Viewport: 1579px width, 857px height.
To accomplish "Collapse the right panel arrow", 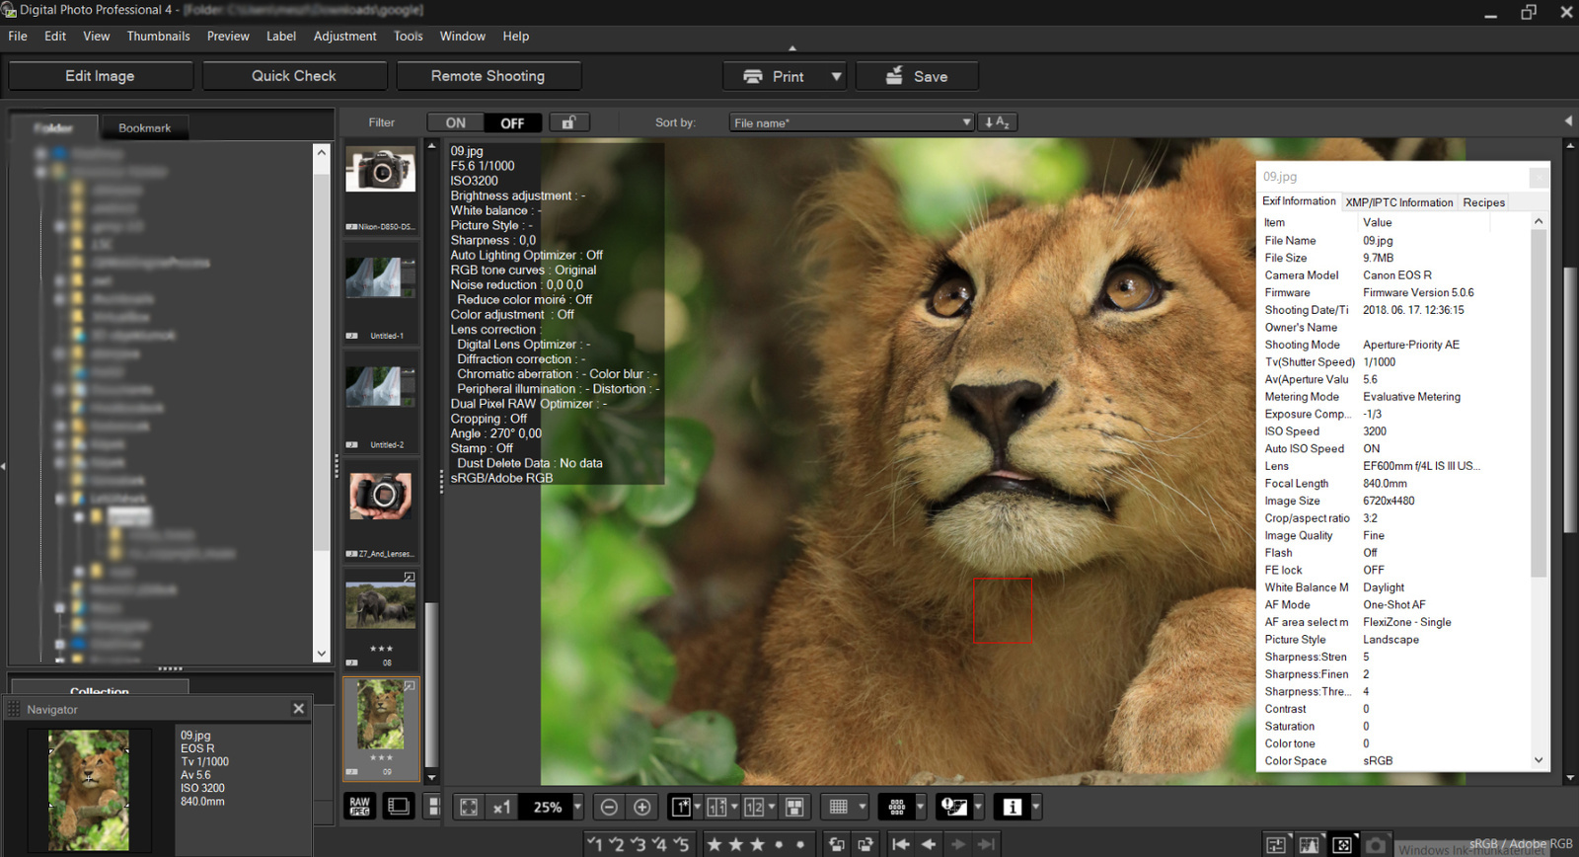I will (x=1568, y=121).
